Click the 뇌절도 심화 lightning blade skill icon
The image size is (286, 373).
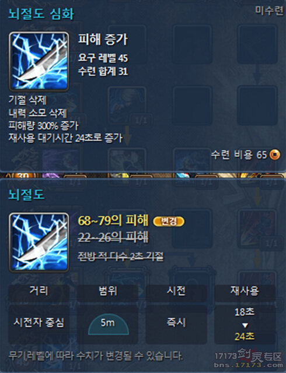39,62
